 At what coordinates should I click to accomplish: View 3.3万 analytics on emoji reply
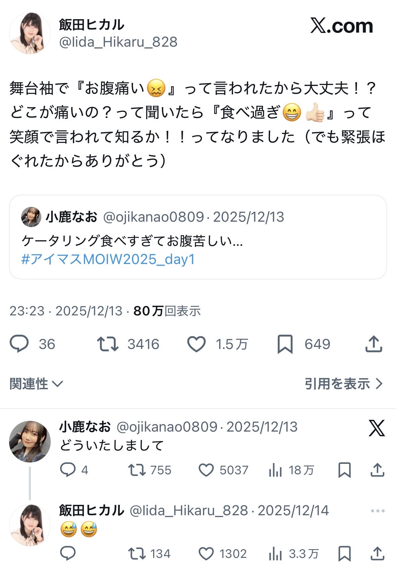(x=294, y=554)
